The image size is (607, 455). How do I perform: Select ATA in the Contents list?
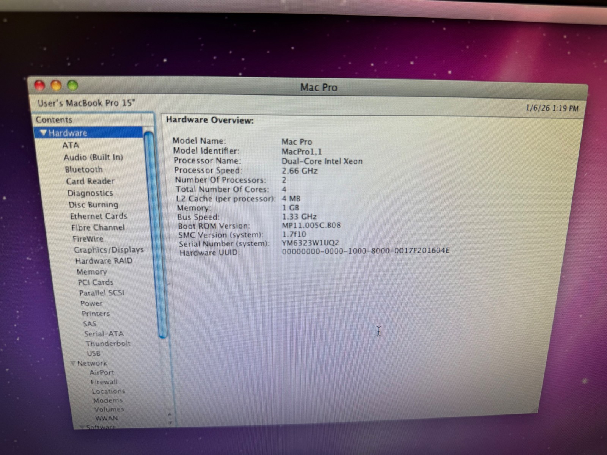point(71,145)
